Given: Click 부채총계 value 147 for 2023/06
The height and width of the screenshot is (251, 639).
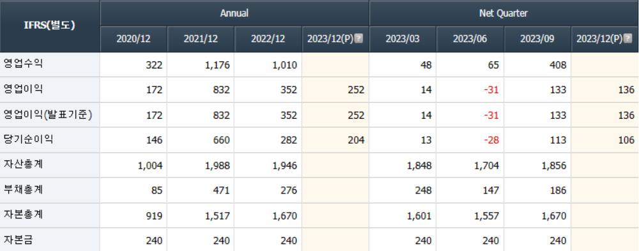Looking at the screenshot, I should tap(491, 190).
